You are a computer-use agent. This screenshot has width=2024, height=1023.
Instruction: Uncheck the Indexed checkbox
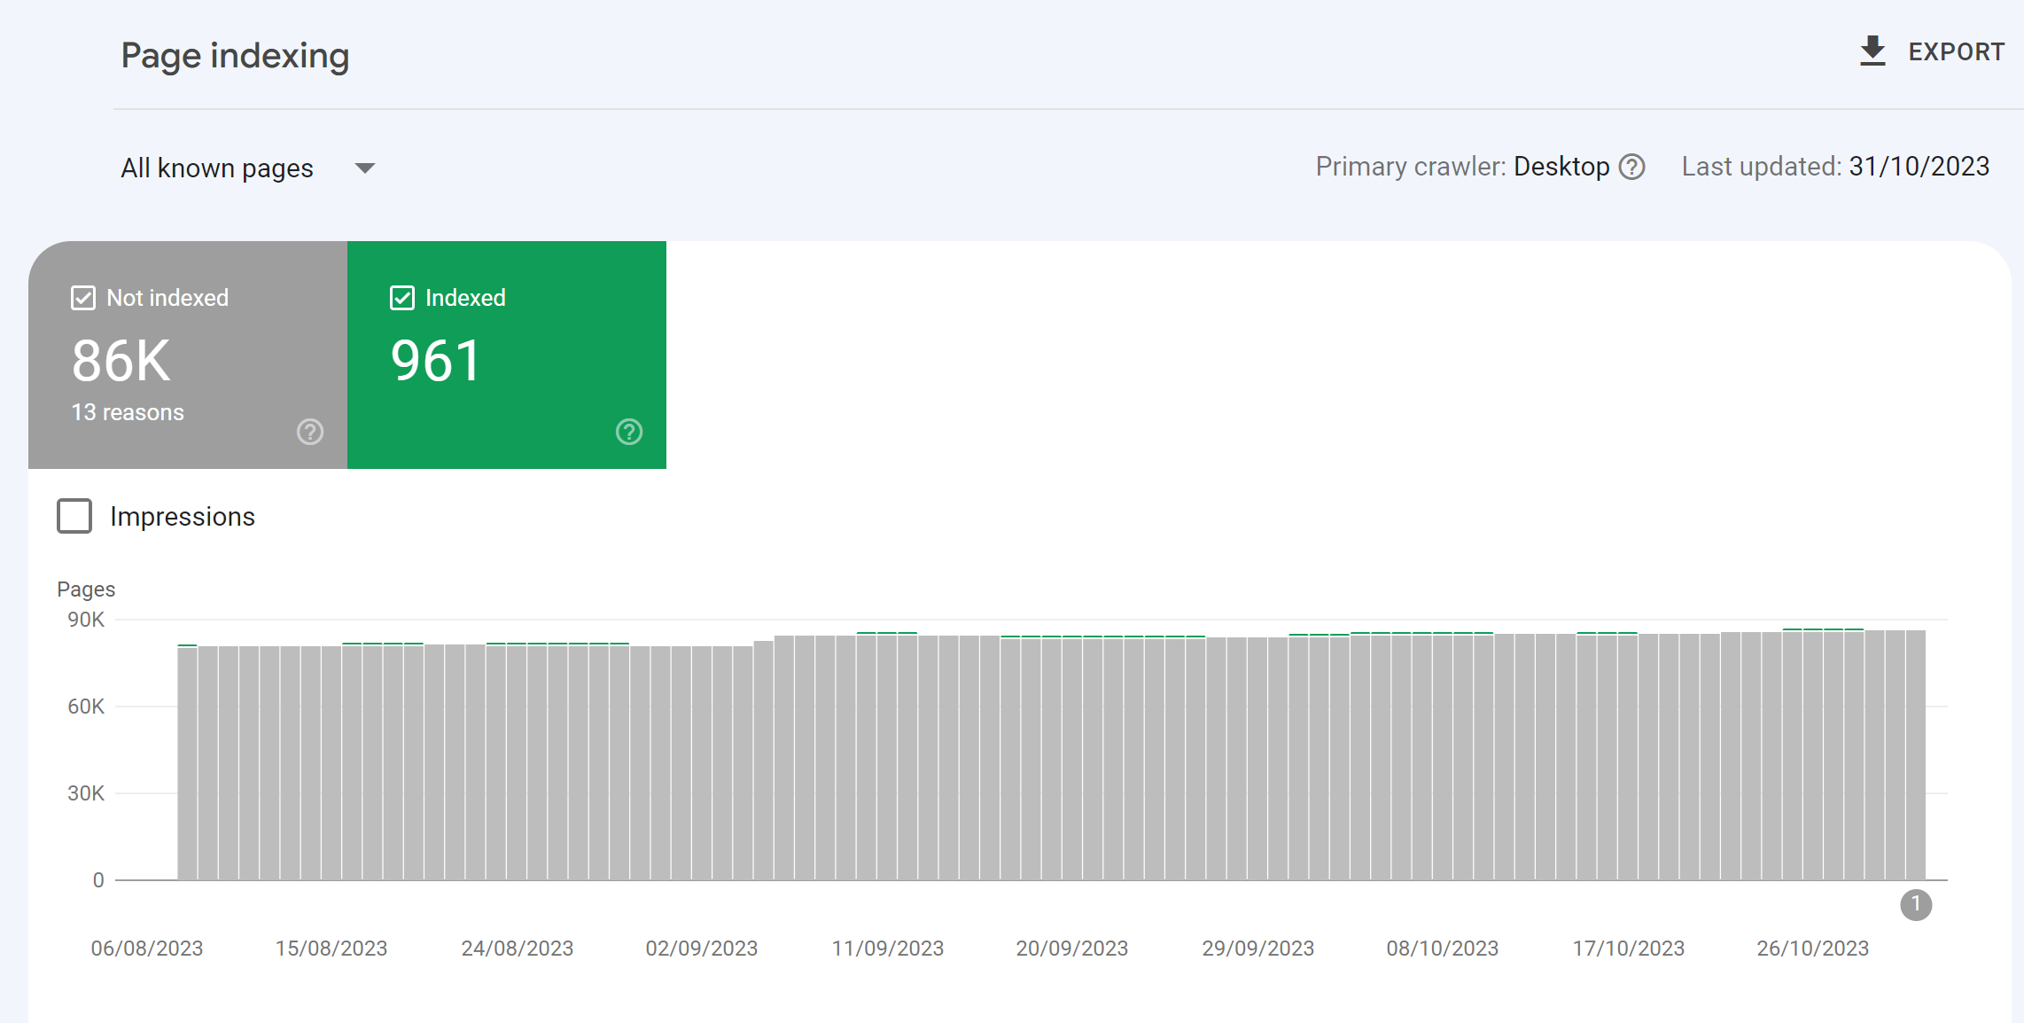402,298
